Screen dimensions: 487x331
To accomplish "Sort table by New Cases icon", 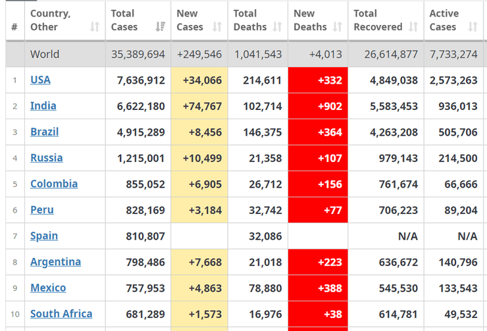I will coord(217,27).
